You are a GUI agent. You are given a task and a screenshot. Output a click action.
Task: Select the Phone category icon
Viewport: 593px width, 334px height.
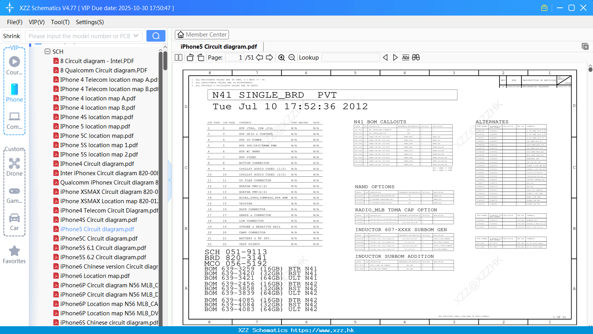(x=14, y=89)
